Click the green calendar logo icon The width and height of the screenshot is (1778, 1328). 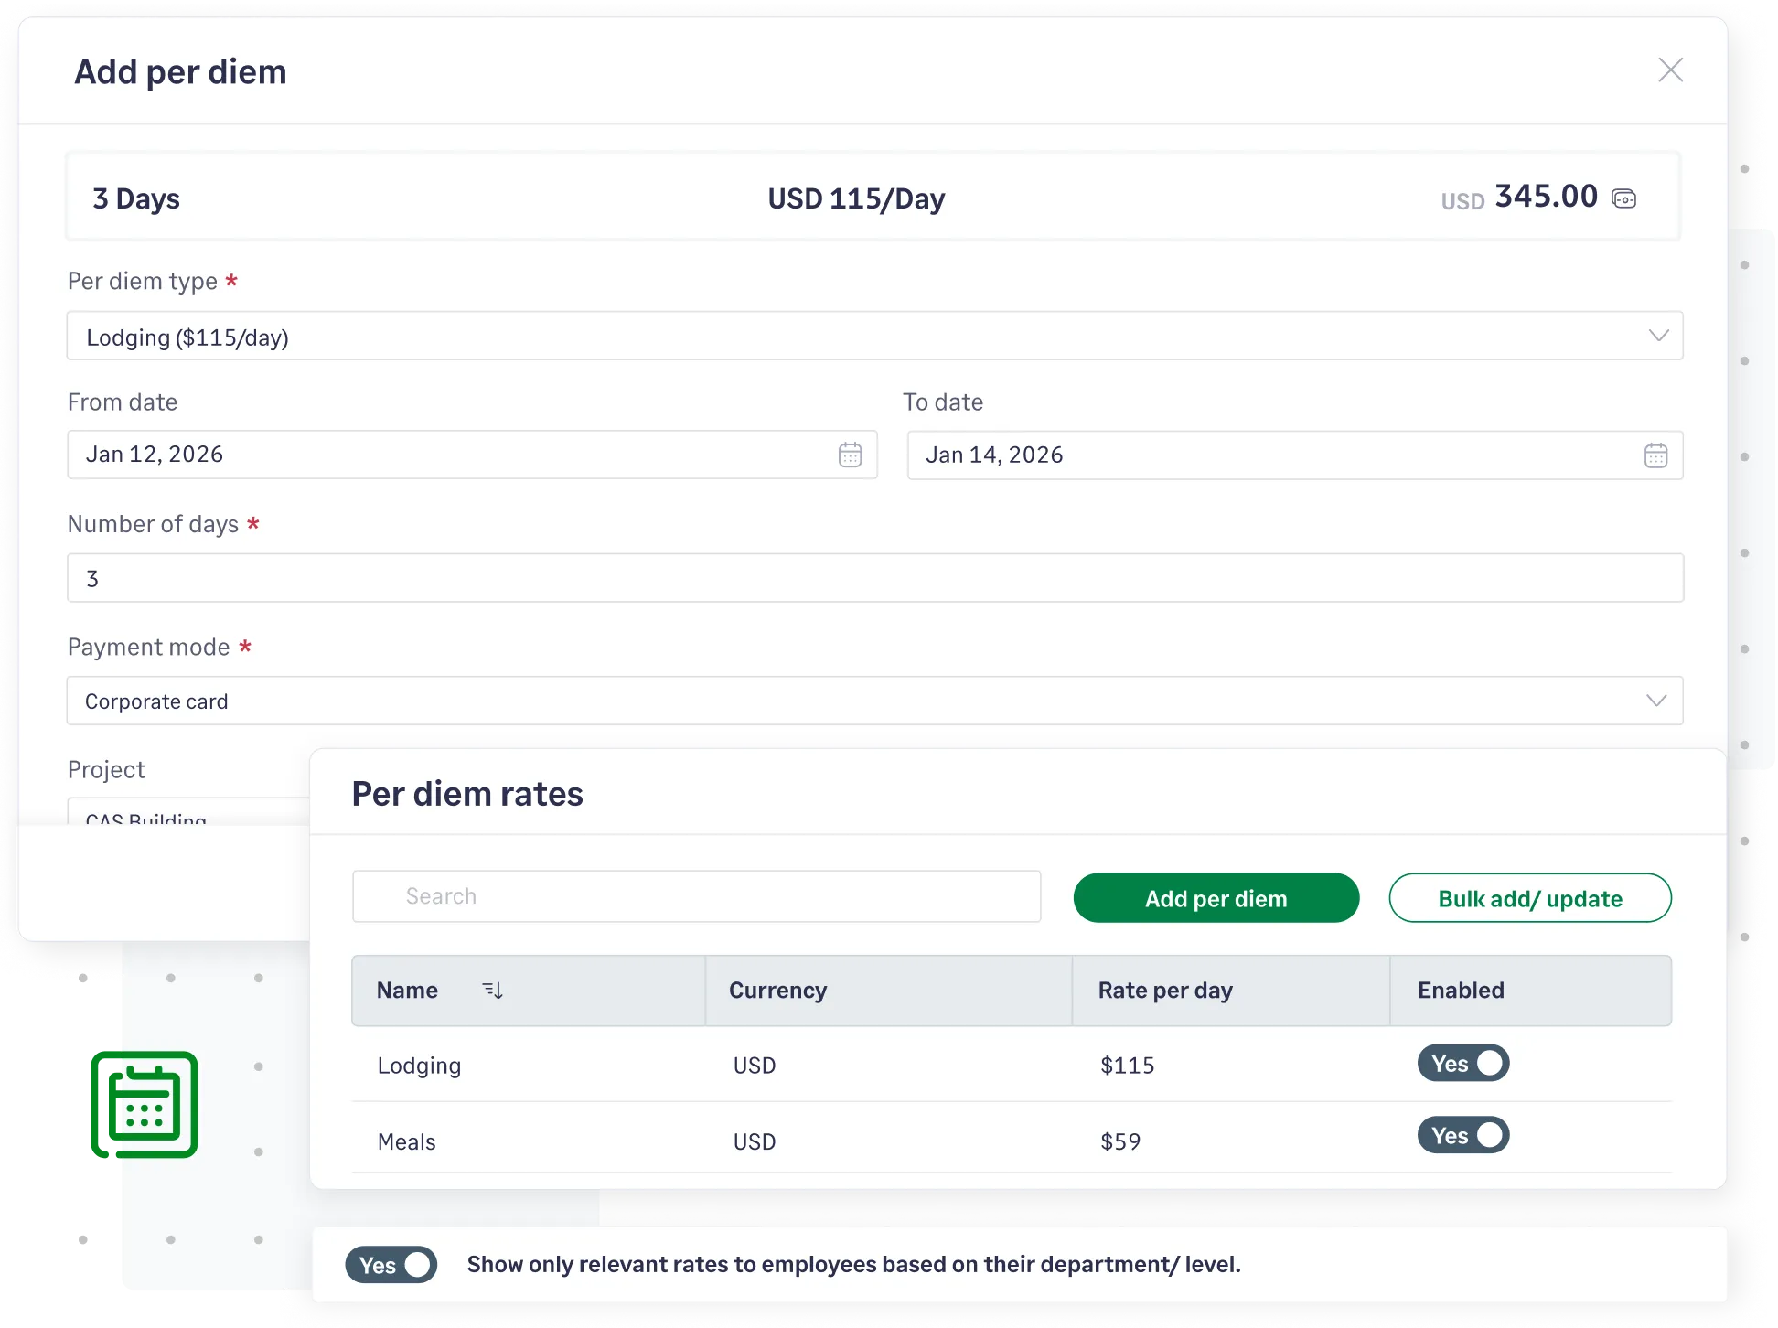[x=144, y=1102]
